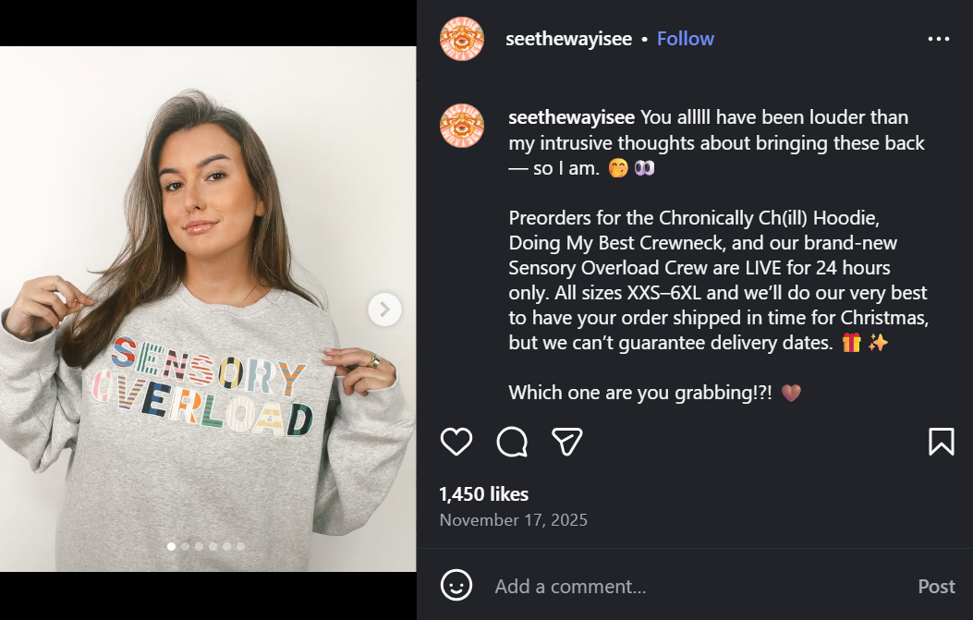This screenshot has width=973, height=620.
Task: Select the last carousel indicator dot
Action: [x=240, y=546]
